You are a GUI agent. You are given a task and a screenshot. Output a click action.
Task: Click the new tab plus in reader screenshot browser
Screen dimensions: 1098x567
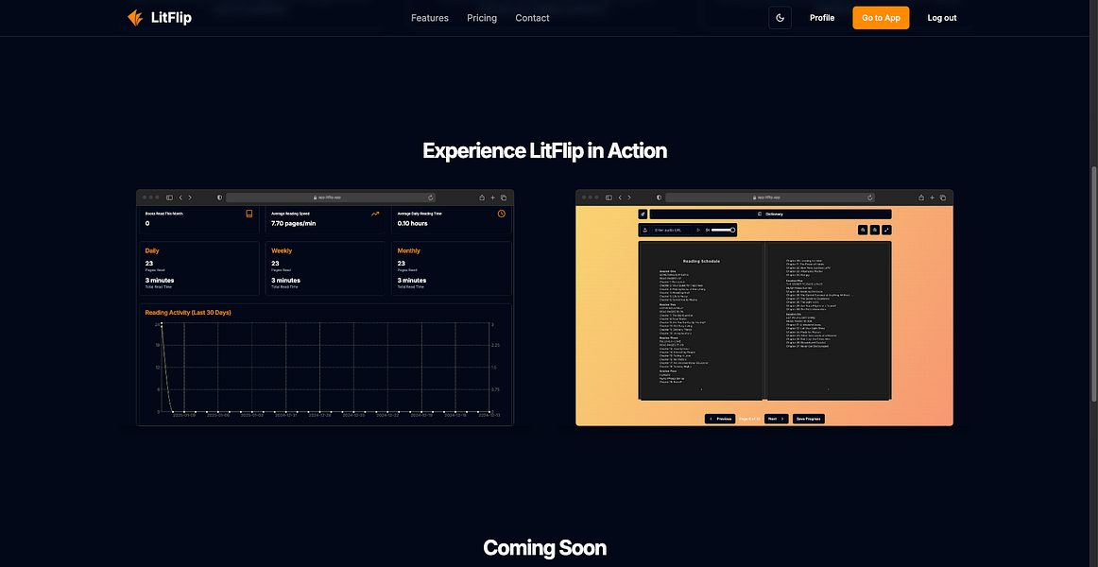tap(933, 198)
